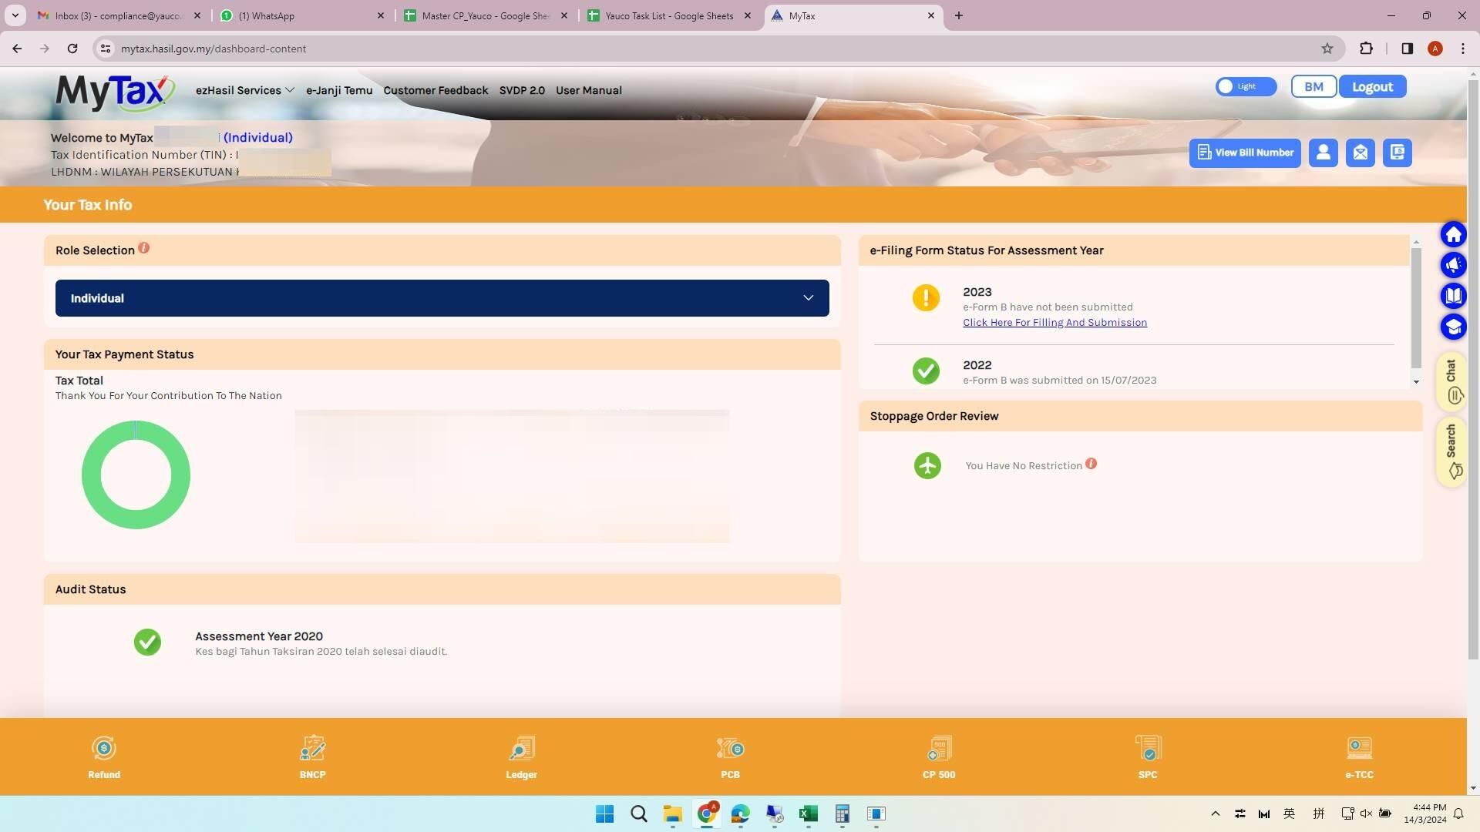
Task: Open the Refund shortcut icon
Action: point(104,748)
